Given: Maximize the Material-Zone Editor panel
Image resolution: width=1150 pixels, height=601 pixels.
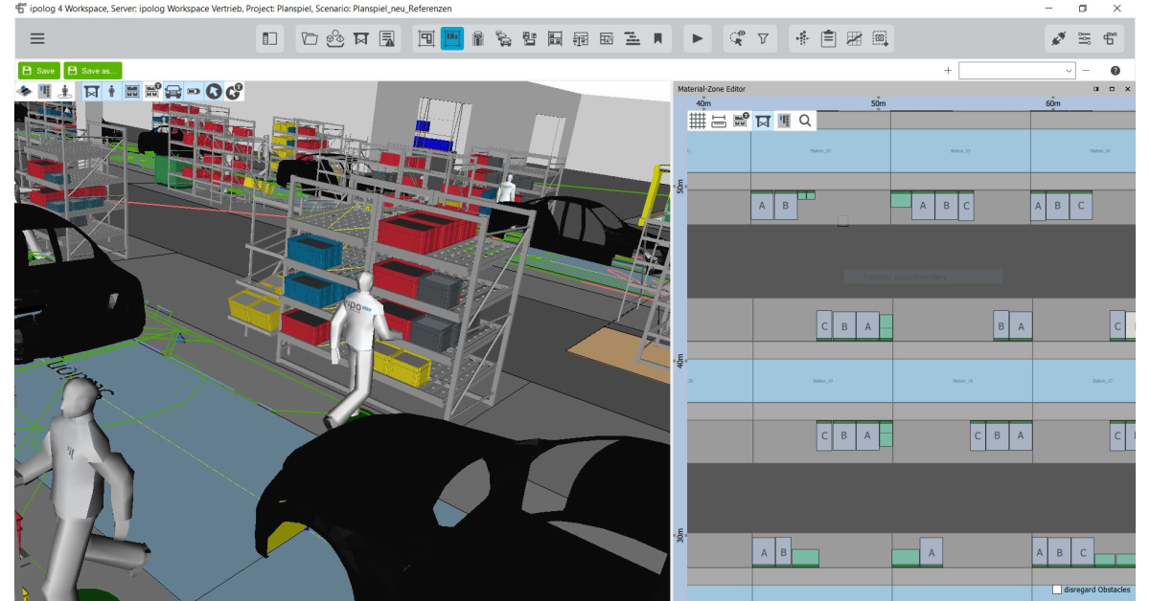Looking at the screenshot, I should point(1112,89).
